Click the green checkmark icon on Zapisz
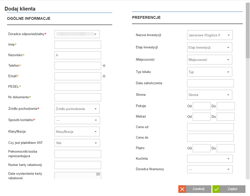Viewport: 250px width, 196px height. 216,189
